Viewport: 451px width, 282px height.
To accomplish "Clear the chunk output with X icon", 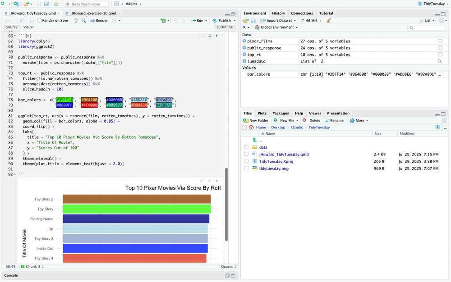I will click(x=217, y=181).
